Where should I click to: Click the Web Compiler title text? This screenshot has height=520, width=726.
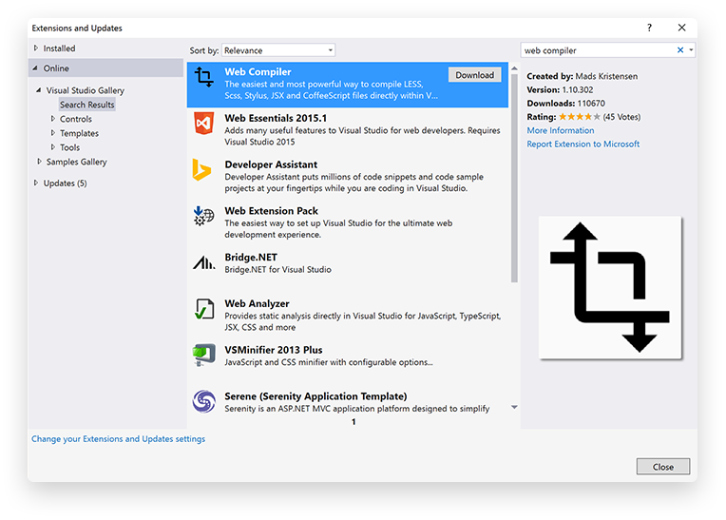[x=258, y=71]
